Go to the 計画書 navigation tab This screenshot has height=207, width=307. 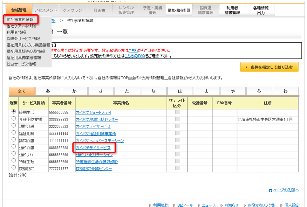99,10
